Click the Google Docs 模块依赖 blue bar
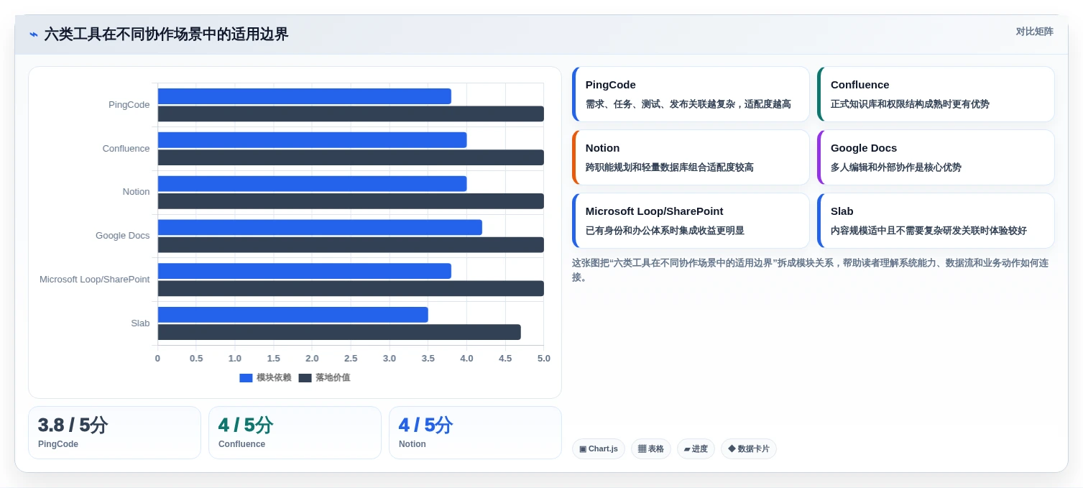Screen dimensions: 1083x488 (x=320, y=227)
